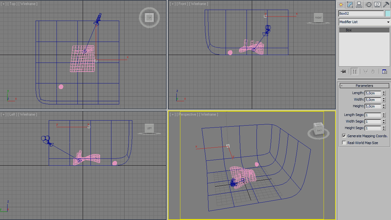Open the Front viewport [+] general menu
The width and height of the screenshot is (391, 220).
pos(173,4)
